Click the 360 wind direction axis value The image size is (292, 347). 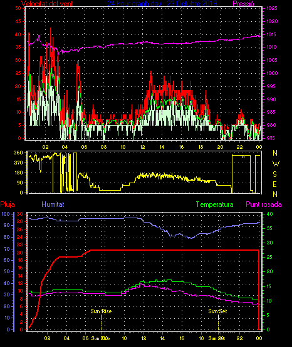pos(18,153)
